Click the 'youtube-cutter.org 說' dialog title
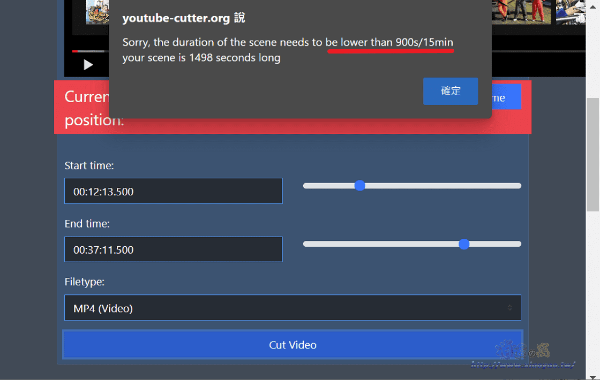Viewport: 600px width, 380px height. (184, 18)
